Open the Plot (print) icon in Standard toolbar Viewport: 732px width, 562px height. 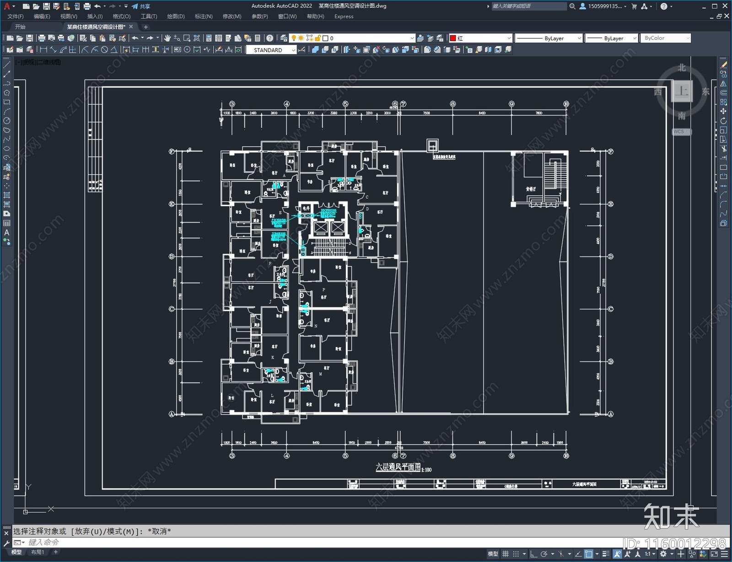[x=42, y=38]
